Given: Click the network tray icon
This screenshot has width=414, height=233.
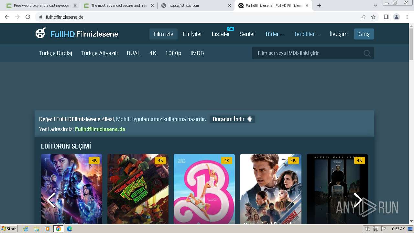Looking at the screenshot, I should 375,229.
